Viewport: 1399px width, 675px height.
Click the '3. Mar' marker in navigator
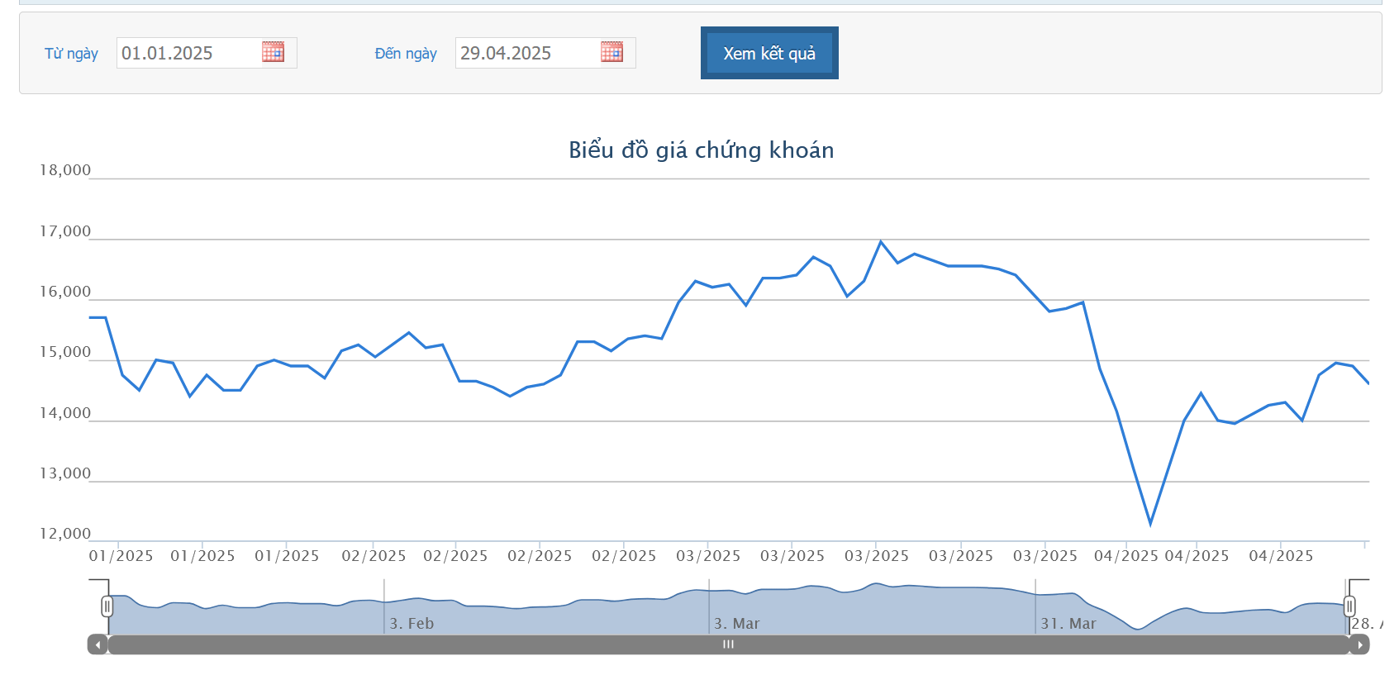pyautogui.click(x=736, y=624)
